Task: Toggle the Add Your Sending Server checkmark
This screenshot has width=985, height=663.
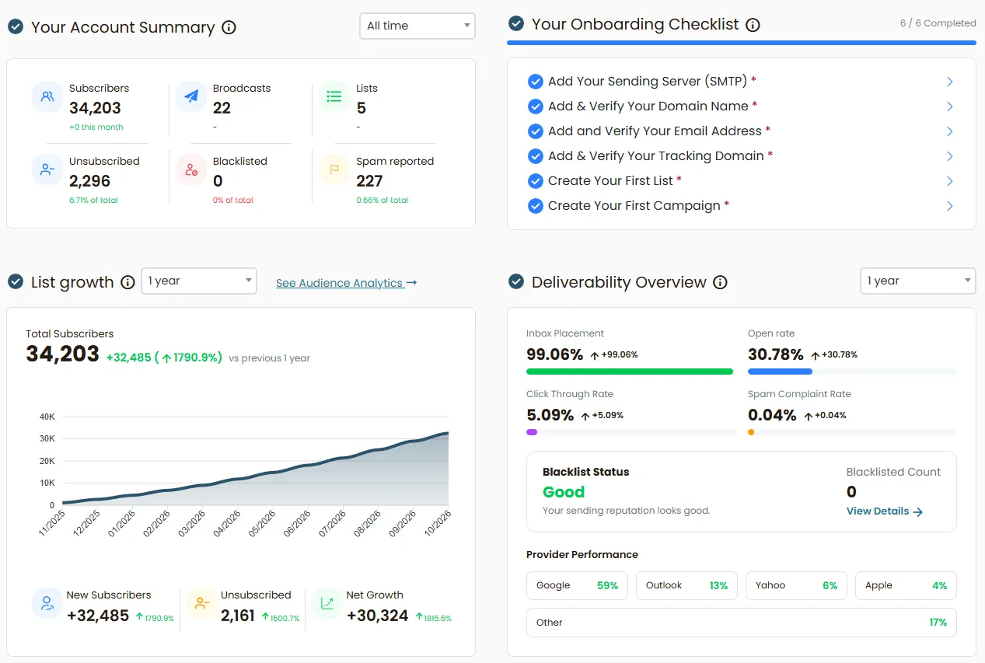Action: pos(535,82)
